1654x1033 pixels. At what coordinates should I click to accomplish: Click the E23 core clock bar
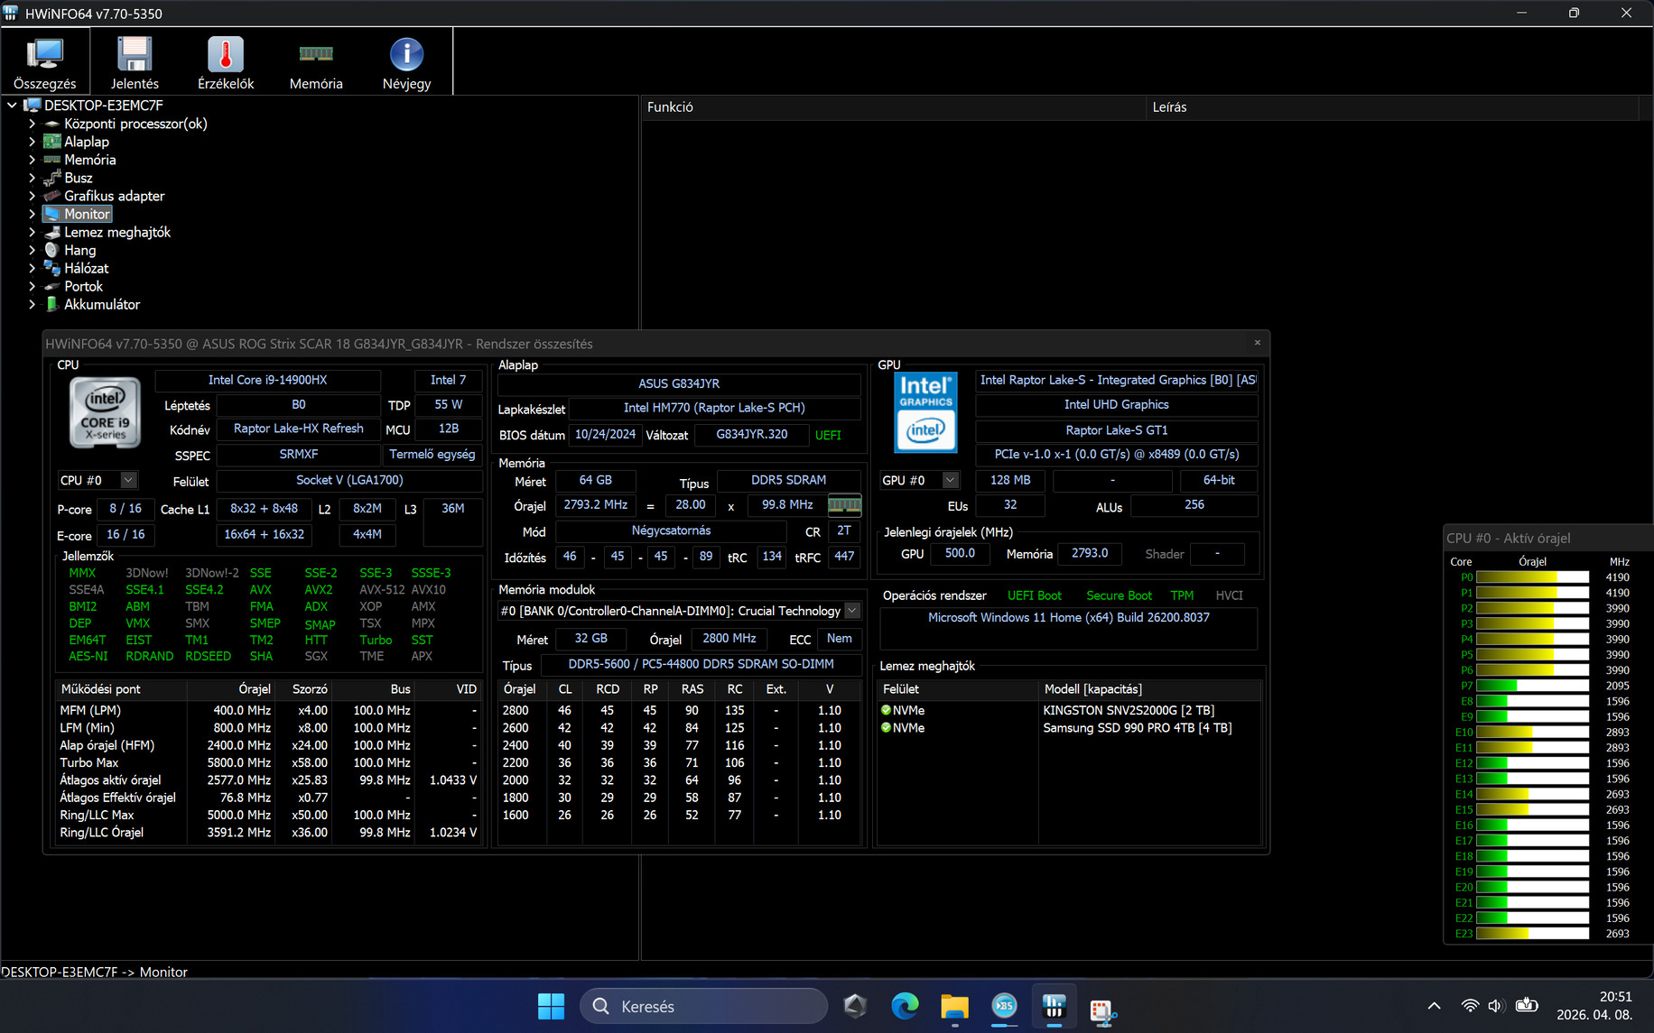point(1533,934)
